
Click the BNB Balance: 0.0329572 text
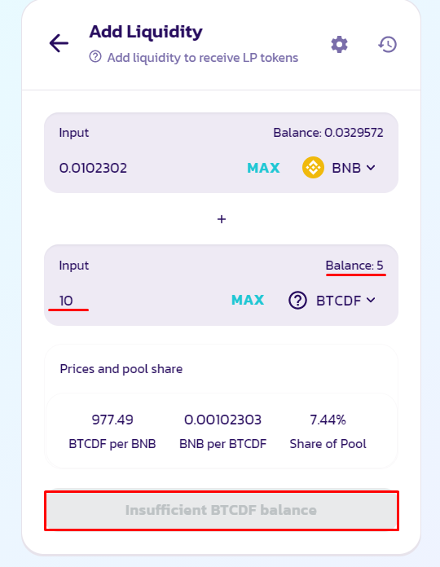coord(328,133)
